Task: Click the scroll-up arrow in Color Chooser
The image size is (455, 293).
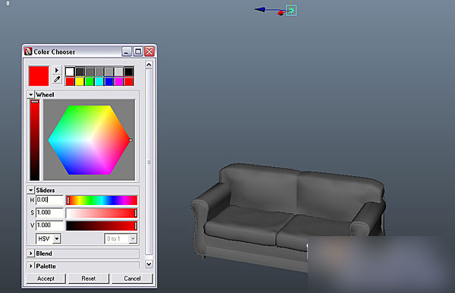Action: pyautogui.click(x=149, y=65)
